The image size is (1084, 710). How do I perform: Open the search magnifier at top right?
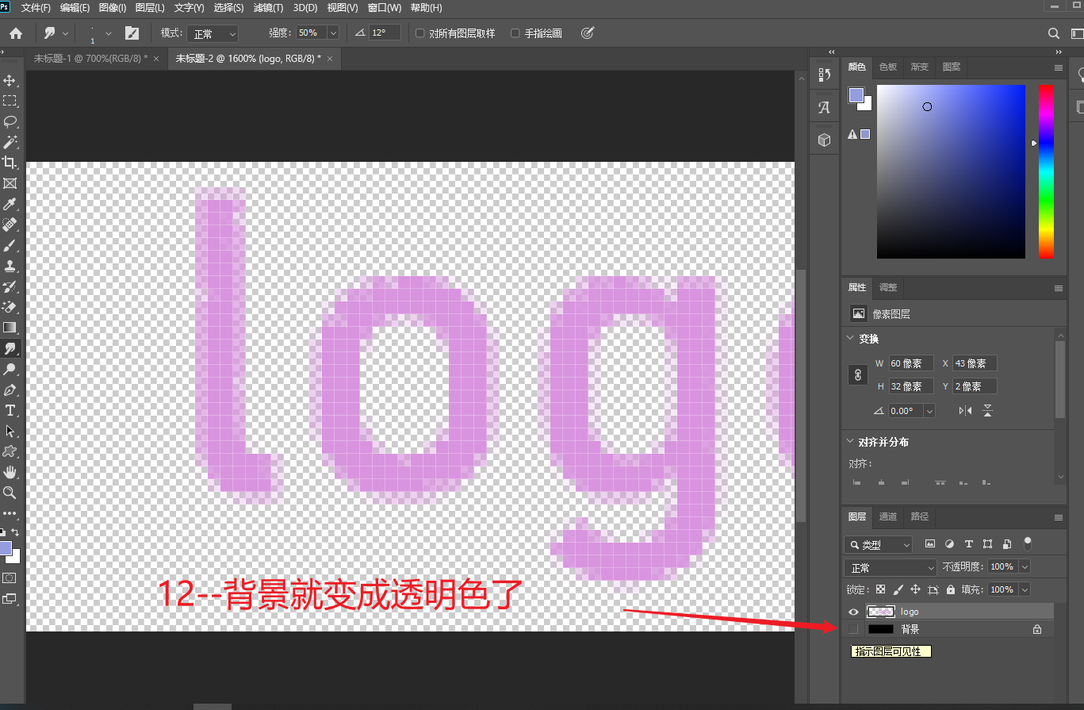(1054, 33)
